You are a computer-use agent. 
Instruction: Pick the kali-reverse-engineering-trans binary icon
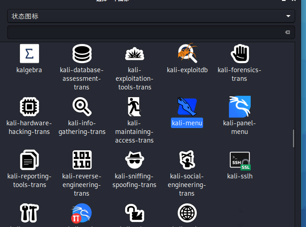(x=82, y=160)
